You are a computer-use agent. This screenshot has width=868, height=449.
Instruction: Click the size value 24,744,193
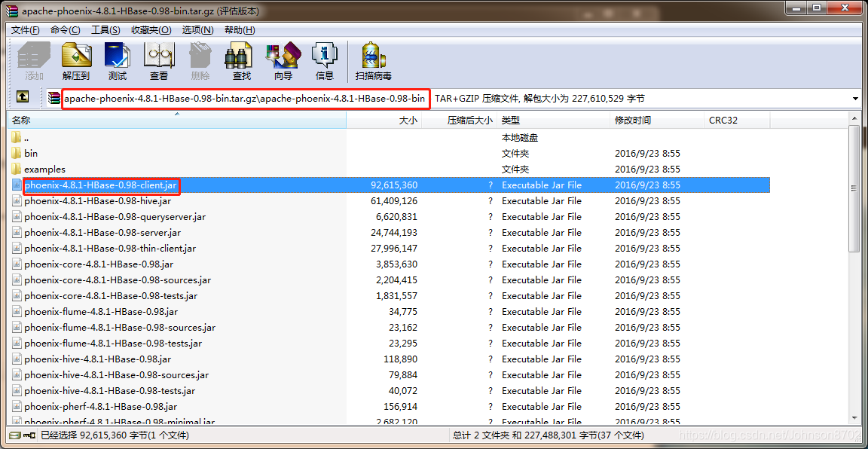(x=393, y=232)
